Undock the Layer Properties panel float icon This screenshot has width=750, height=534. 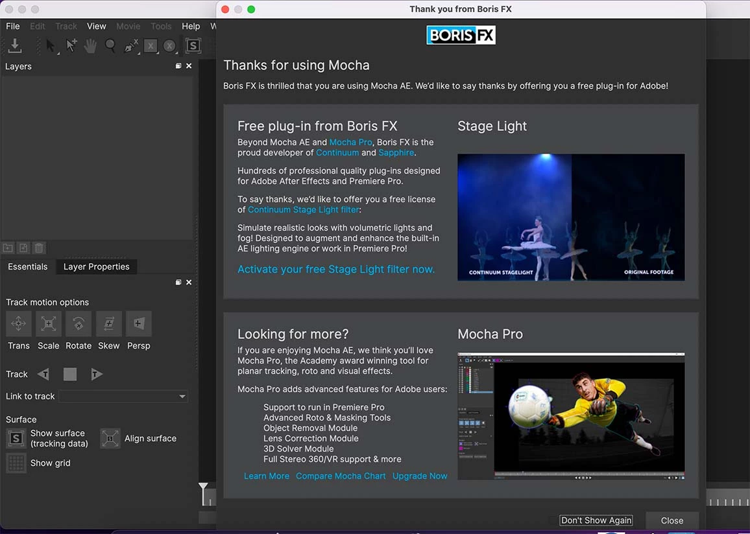point(178,283)
